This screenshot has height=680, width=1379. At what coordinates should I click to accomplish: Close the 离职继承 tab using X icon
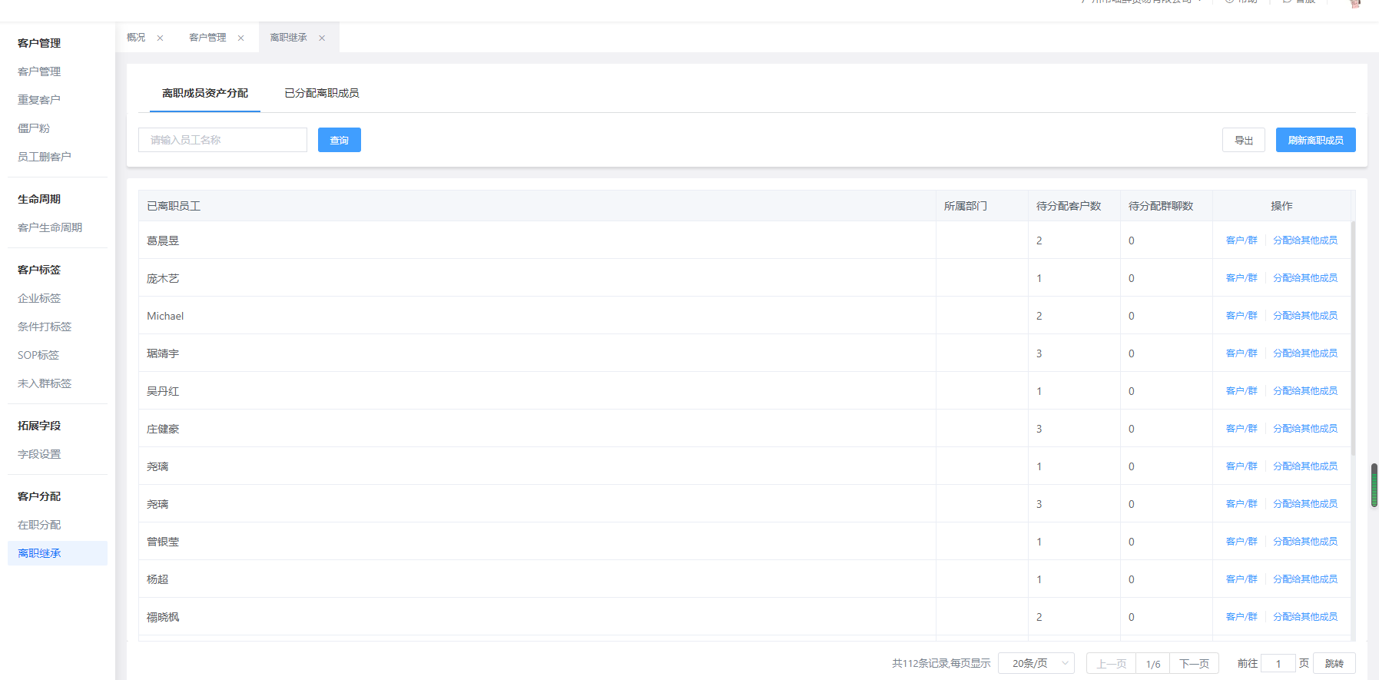pyautogui.click(x=322, y=38)
